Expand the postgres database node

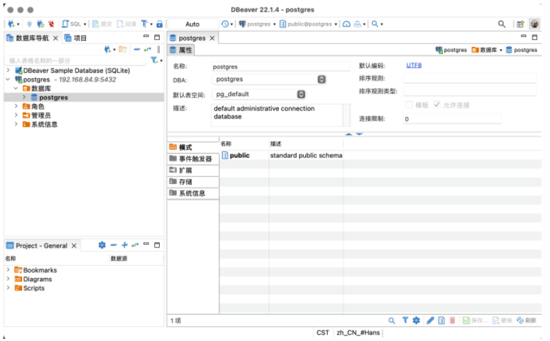pyautogui.click(x=24, y=97)
